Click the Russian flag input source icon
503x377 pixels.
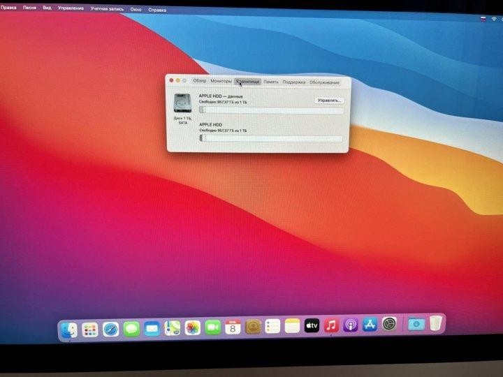click(483, 20)
